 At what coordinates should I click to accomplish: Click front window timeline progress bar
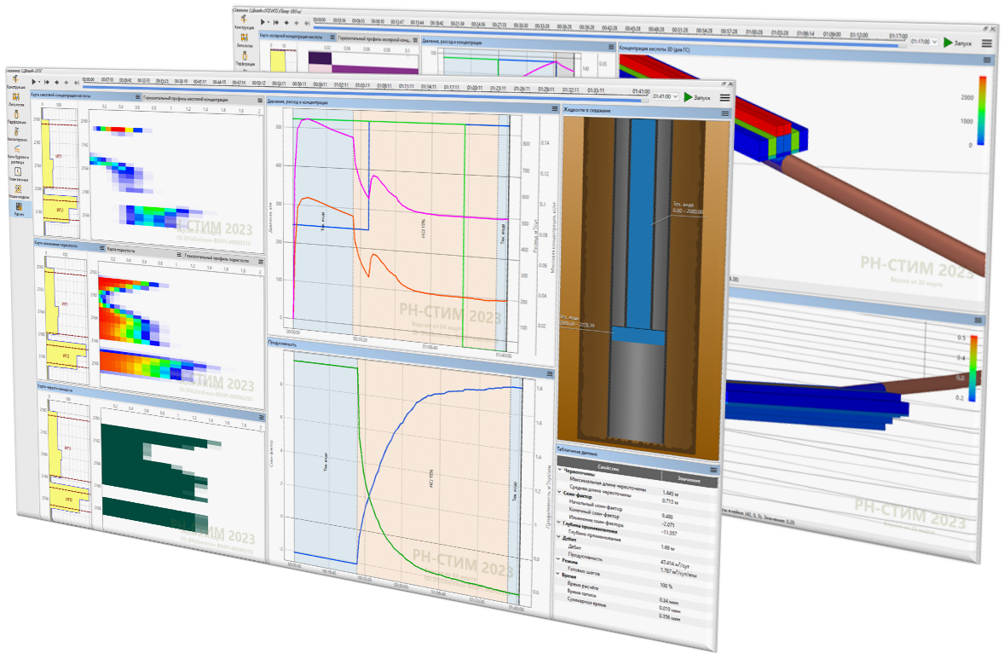point(365,92)
